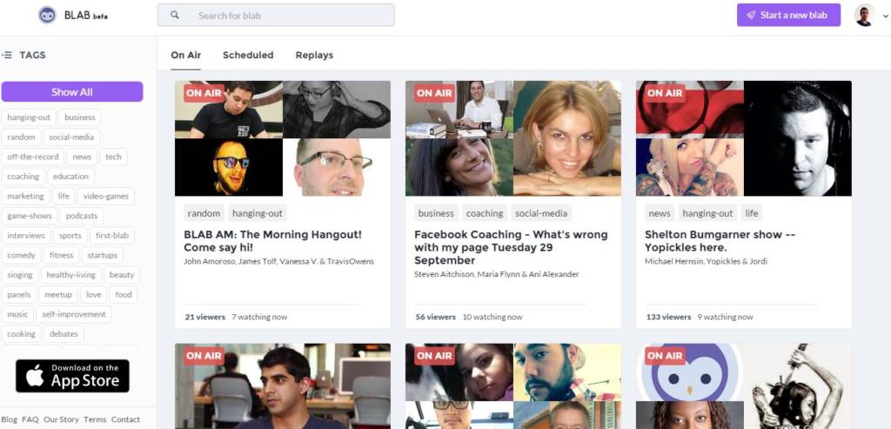The image size is (891, 429).
Task: Select the social-media tag in sidebar
Action: coord(71,137)
